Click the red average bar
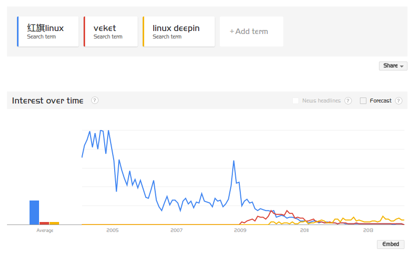 point(45,223)
